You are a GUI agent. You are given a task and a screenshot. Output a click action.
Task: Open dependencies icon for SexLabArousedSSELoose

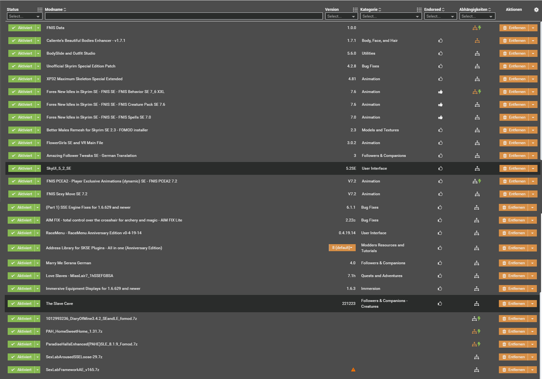pos(476,357)
